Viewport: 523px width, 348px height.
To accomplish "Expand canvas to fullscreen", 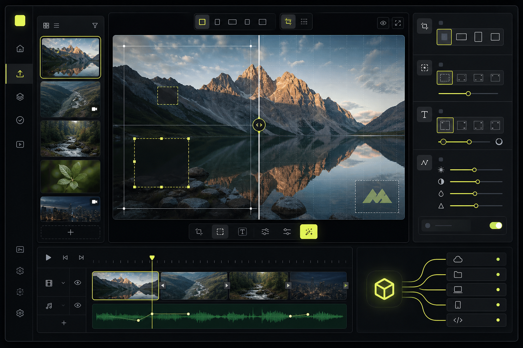I will 398,23.
